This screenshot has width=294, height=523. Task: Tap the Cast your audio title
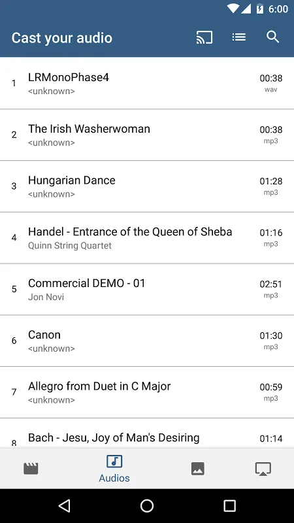(x=61, y=38)
